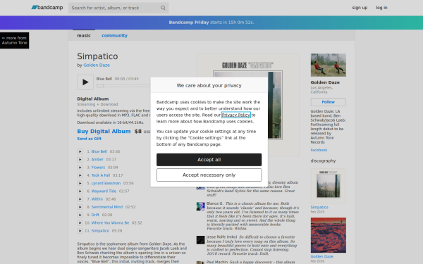The image size is (423, 264).
Task: Play track 3 Flowers
Action: (x=80, y=168)
